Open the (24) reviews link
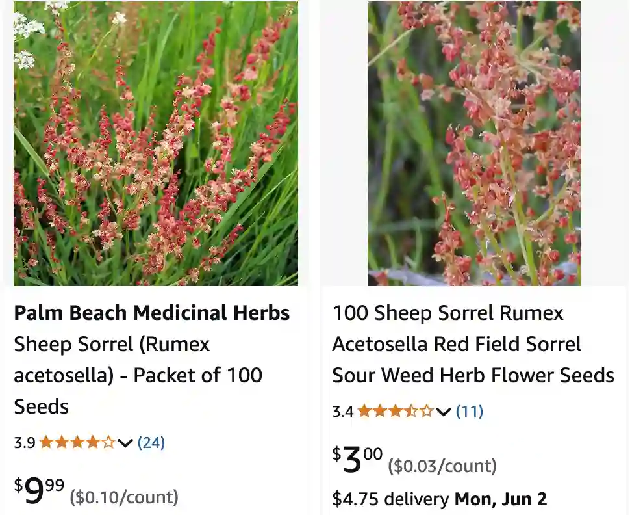 (151, 442)
